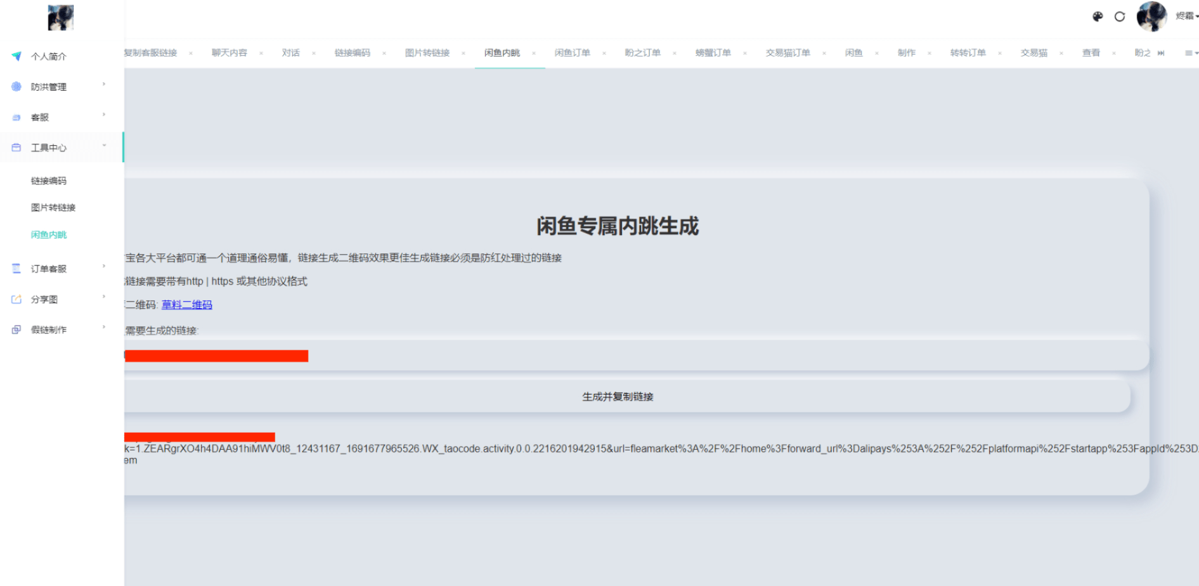This screenshot has height=586, width=1199.
Task: Collapse the 工具中心 menu arrow
Action: pyautogui.click(x=104, y=146)
